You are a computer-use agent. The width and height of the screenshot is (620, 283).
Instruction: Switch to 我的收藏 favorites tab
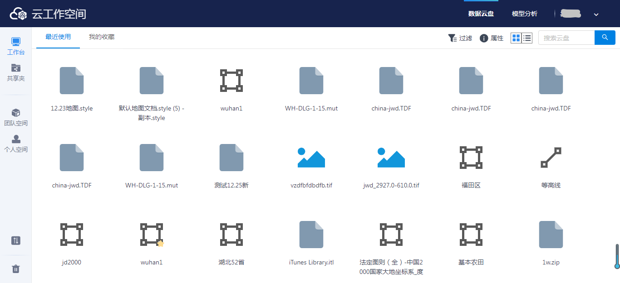(102, 37)
